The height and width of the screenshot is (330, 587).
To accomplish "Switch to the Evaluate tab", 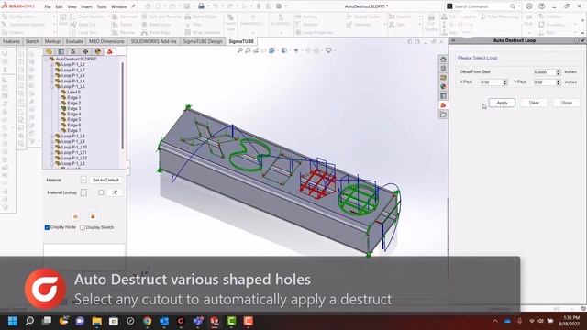I will (74, 41).
